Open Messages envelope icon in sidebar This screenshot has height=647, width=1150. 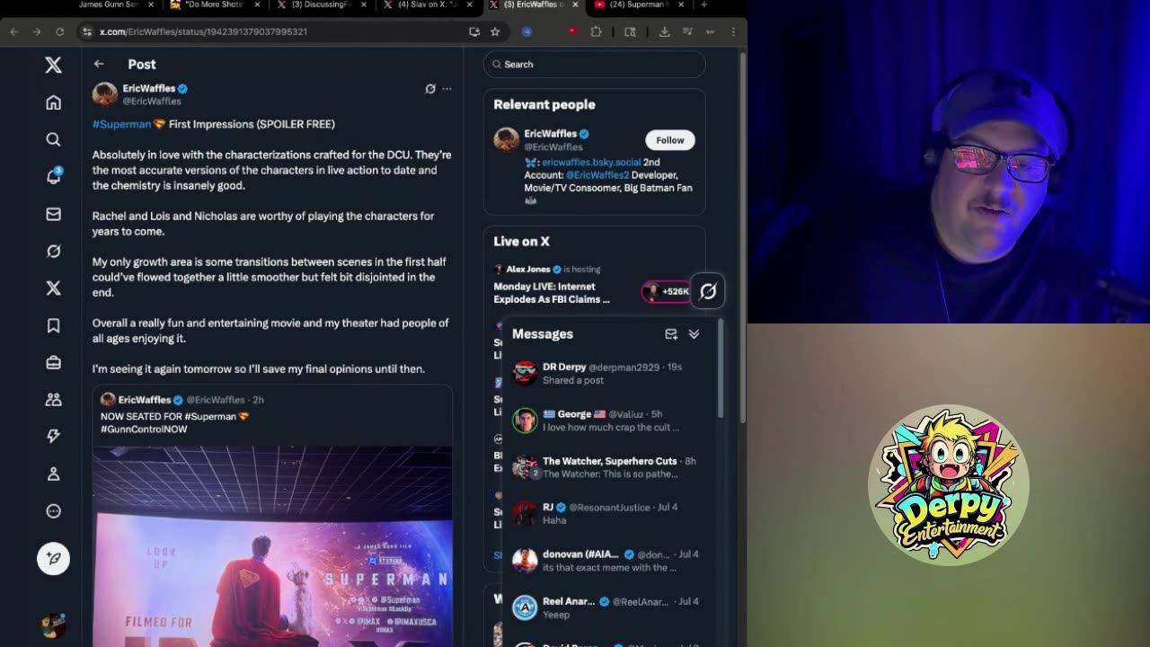(x=53, y=214)
